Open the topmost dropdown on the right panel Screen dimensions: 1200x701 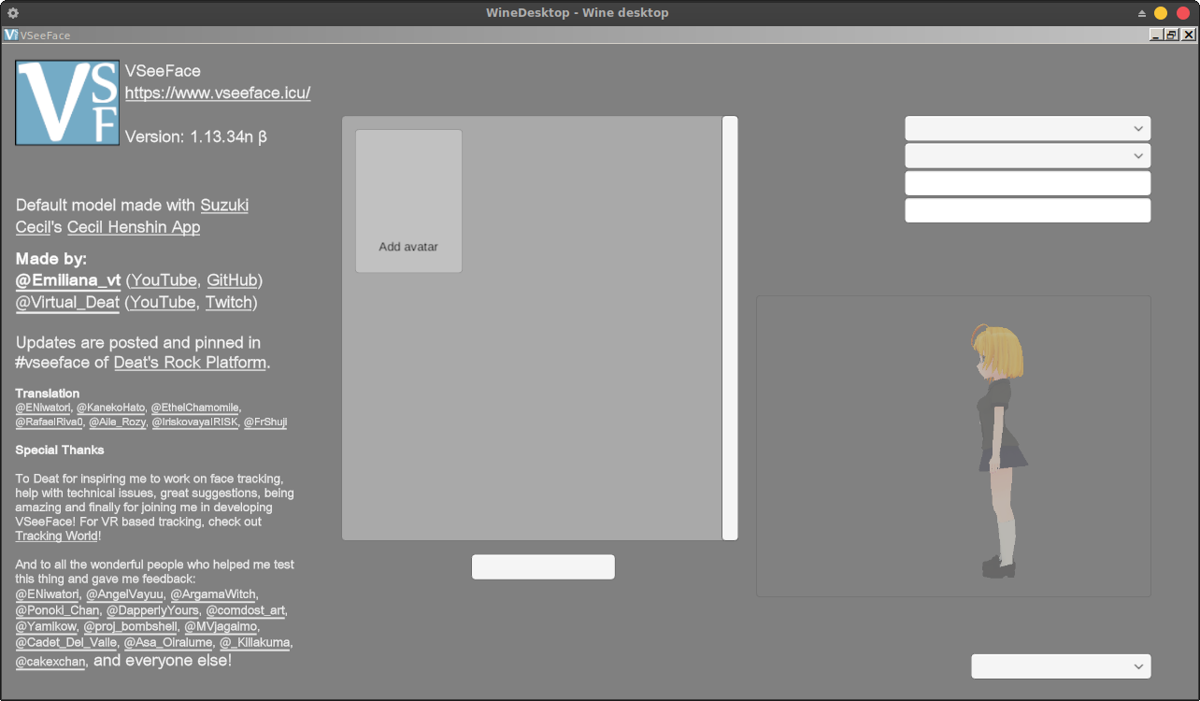[x=1026, y=128]
